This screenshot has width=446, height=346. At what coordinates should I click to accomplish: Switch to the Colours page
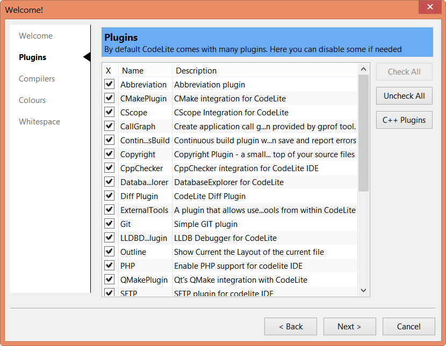(x=32, y=100)
